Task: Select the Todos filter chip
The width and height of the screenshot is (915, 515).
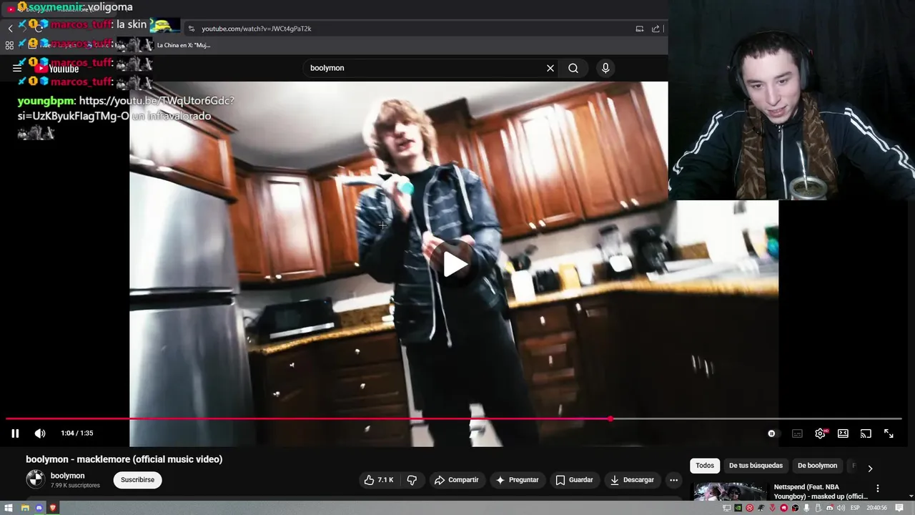Action: [x=705, y=466]
